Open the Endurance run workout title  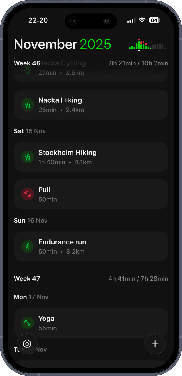tap(62, 242)
